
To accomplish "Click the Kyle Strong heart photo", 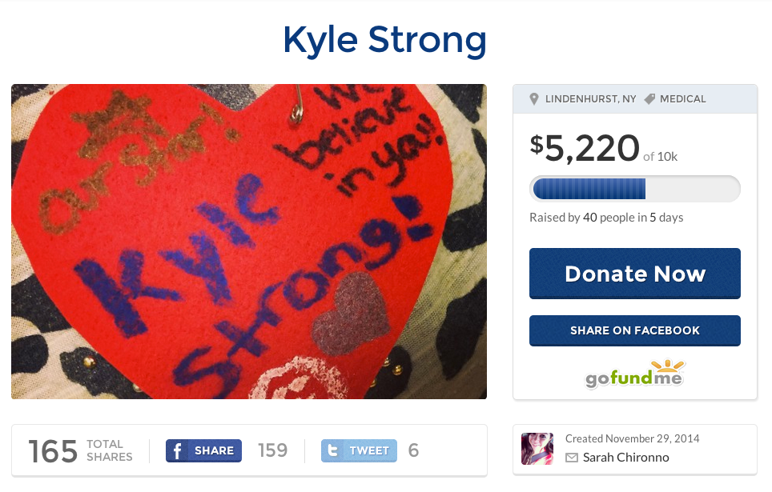I will coord(249,241).
